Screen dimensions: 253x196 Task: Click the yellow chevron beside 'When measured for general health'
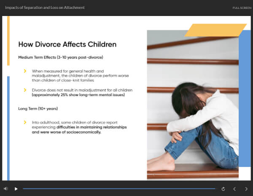pos(25,71)
